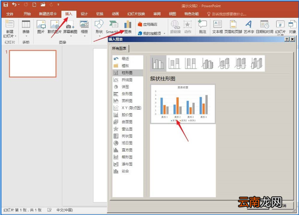
Task: Select 树状图 chart category
Action: (x=128, y=136)
